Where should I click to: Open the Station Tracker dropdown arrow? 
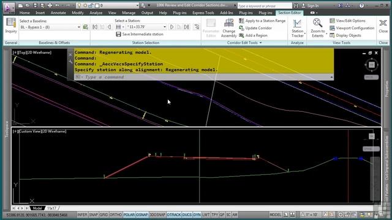305,34
